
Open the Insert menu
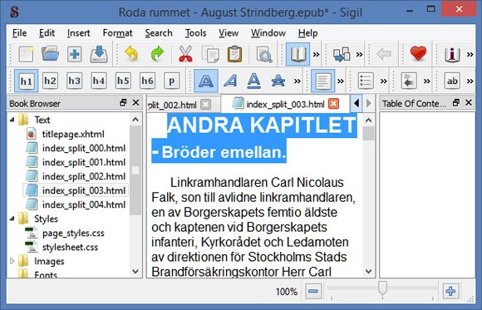(78, 33)
